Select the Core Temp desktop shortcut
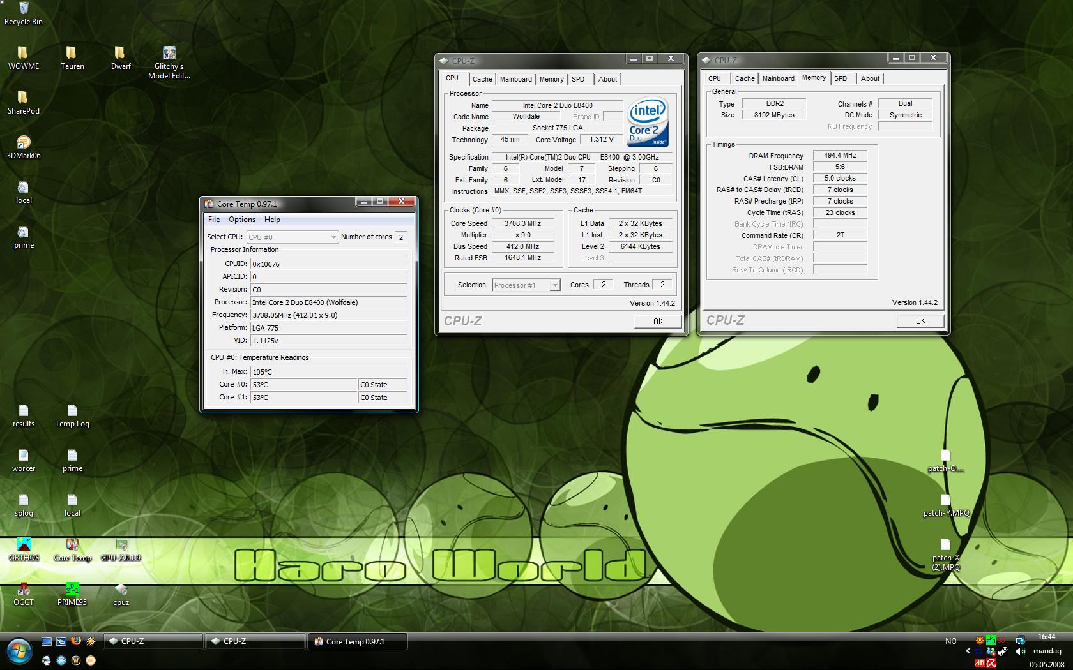The width and height of the screenshot is (1073, 670). 72,549
